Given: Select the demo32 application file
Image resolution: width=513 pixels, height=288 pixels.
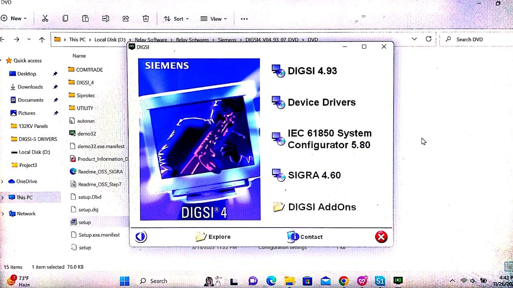Looking at the screenshot, I should pyautogui.click(x=82, y=134).
